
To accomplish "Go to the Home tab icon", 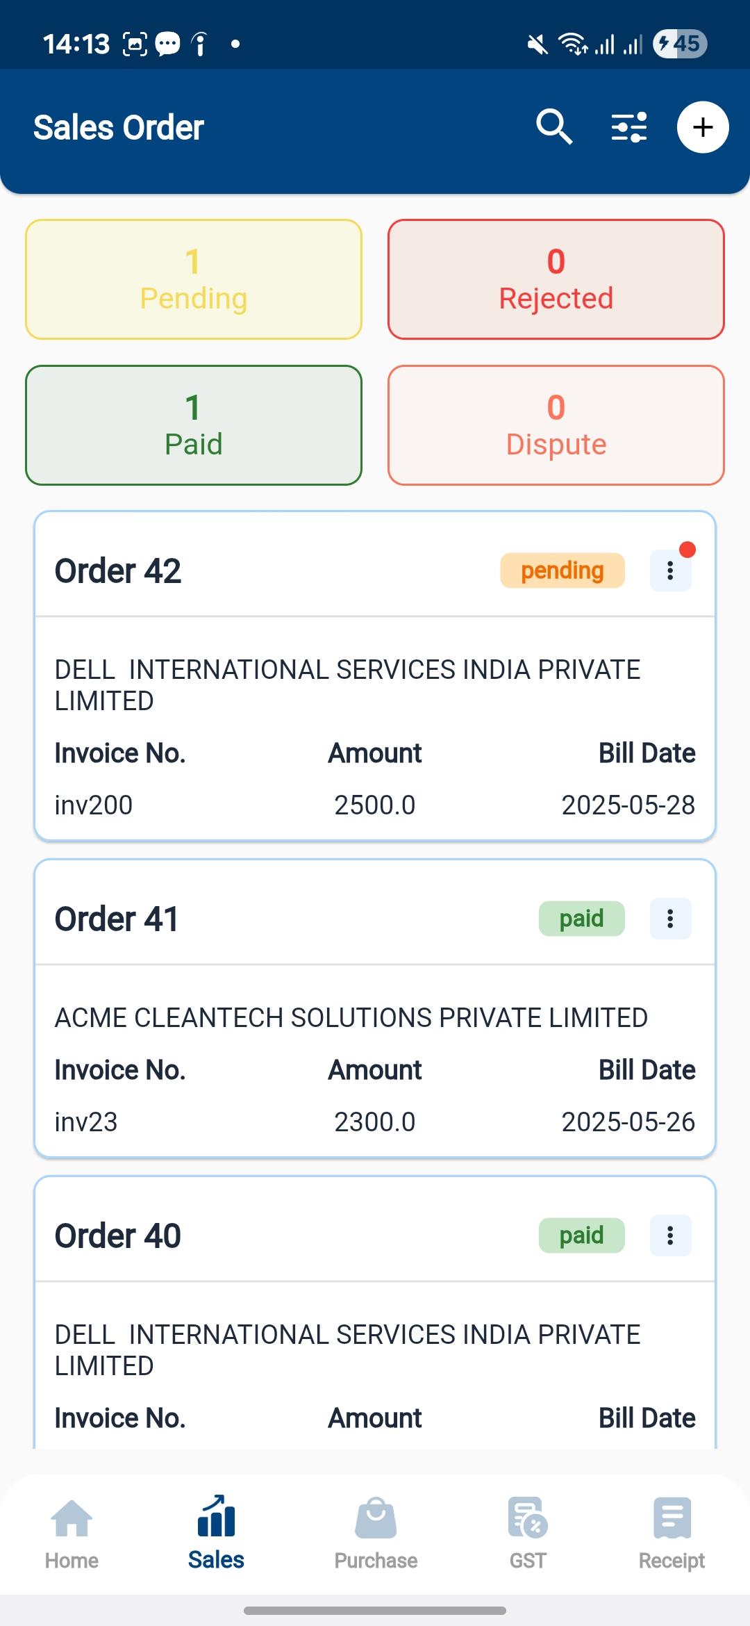I will [x=72, y=1518].
